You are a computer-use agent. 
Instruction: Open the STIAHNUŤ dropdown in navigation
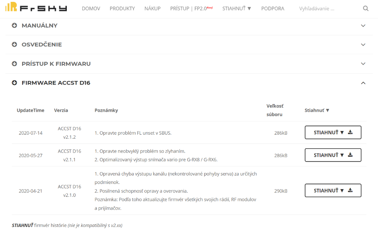point(237,8)
